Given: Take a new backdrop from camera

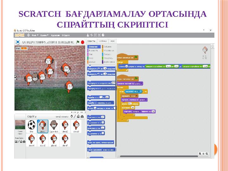Looking at the screenshot, I should (x=24, y=142).
